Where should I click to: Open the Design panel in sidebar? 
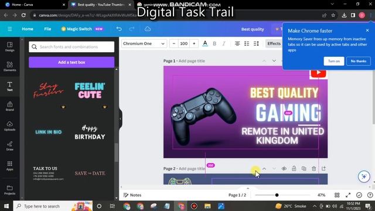[x=9, y=47]
